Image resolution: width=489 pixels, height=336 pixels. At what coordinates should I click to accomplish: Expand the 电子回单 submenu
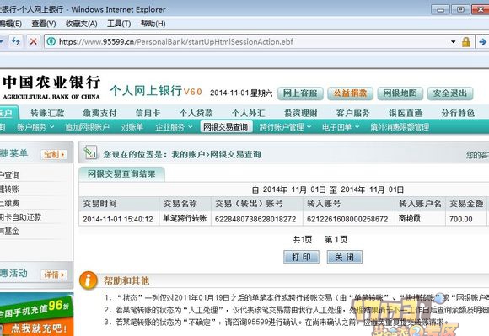(341, 127)
